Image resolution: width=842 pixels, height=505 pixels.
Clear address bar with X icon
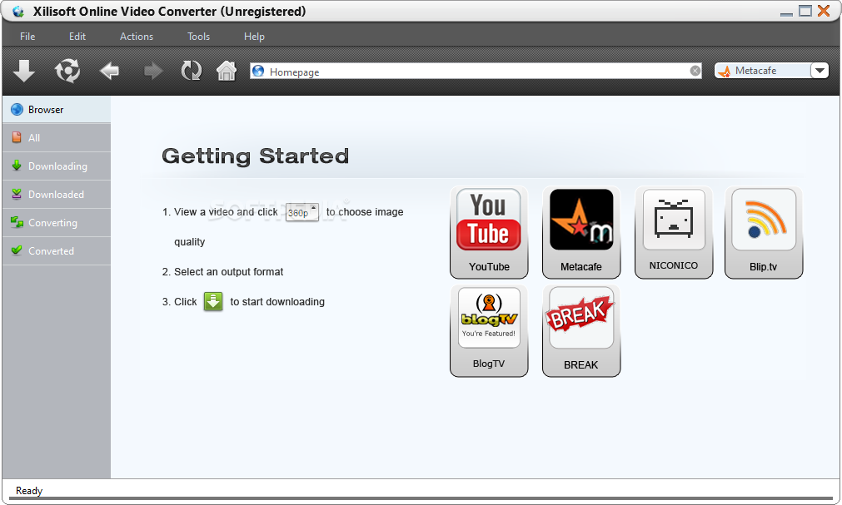coord(695,71)
